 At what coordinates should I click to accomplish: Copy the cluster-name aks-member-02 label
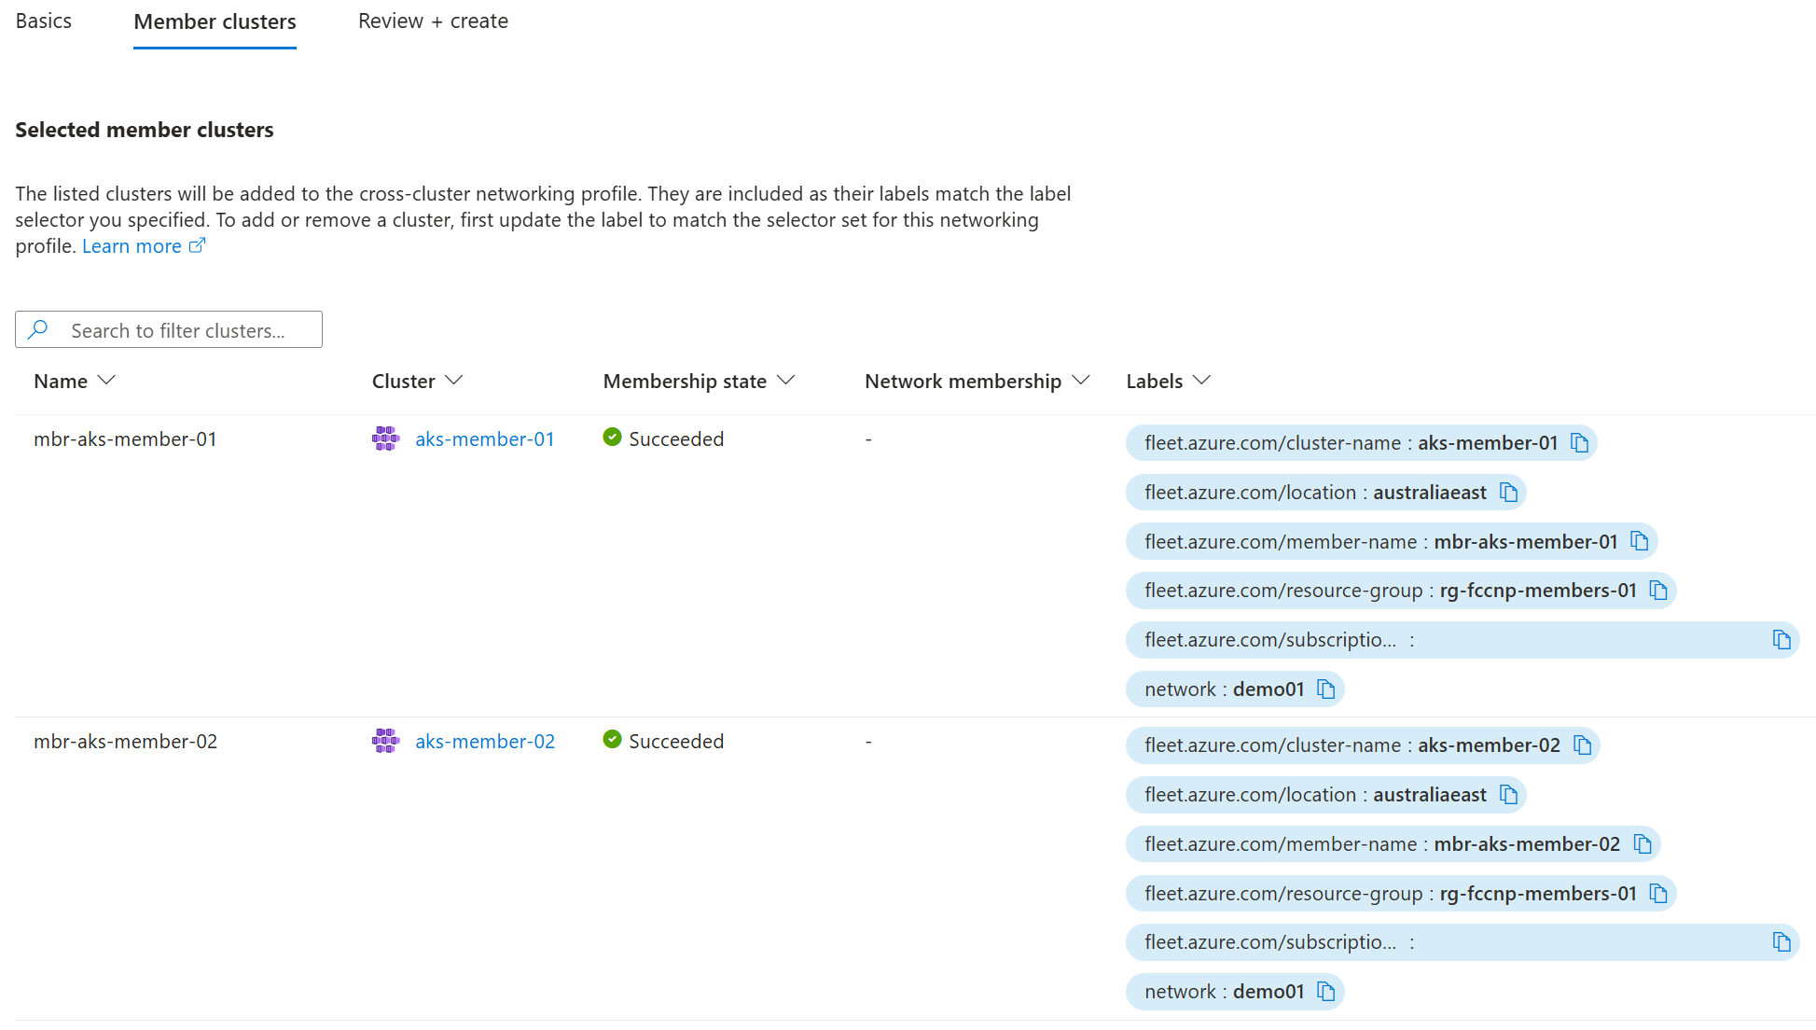click(x=1582, y=745)
